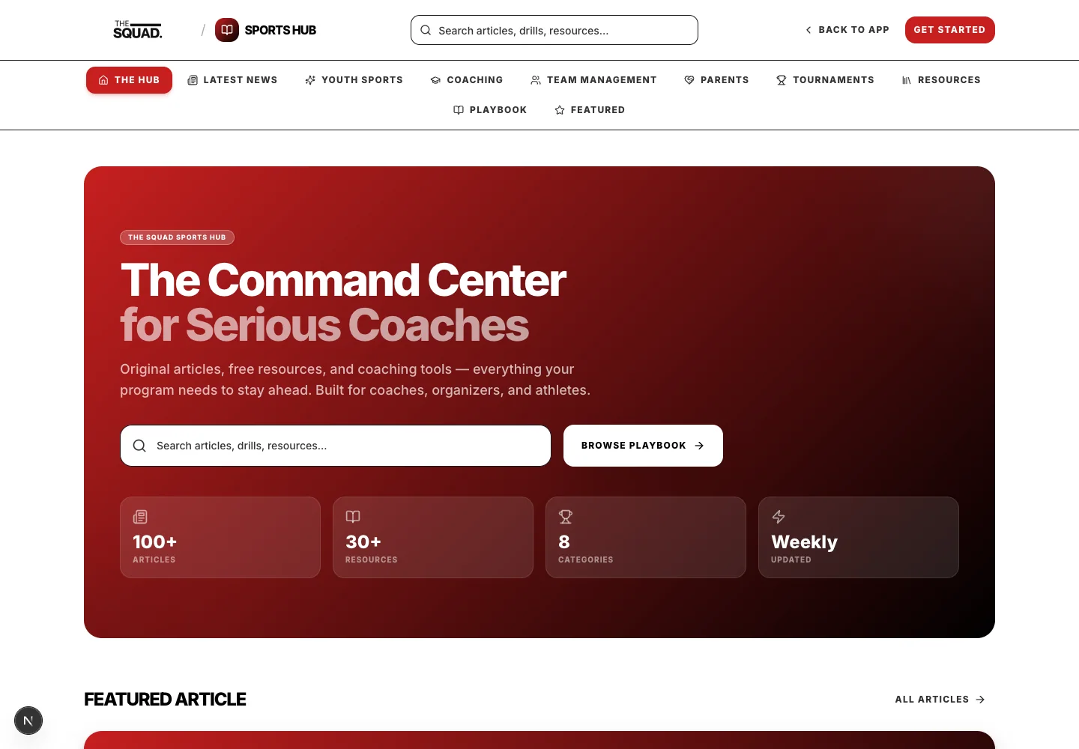Click the Weekly Updated stat card
The height and width of the screenshot is (749, 1079).
(x=859, y=537)
